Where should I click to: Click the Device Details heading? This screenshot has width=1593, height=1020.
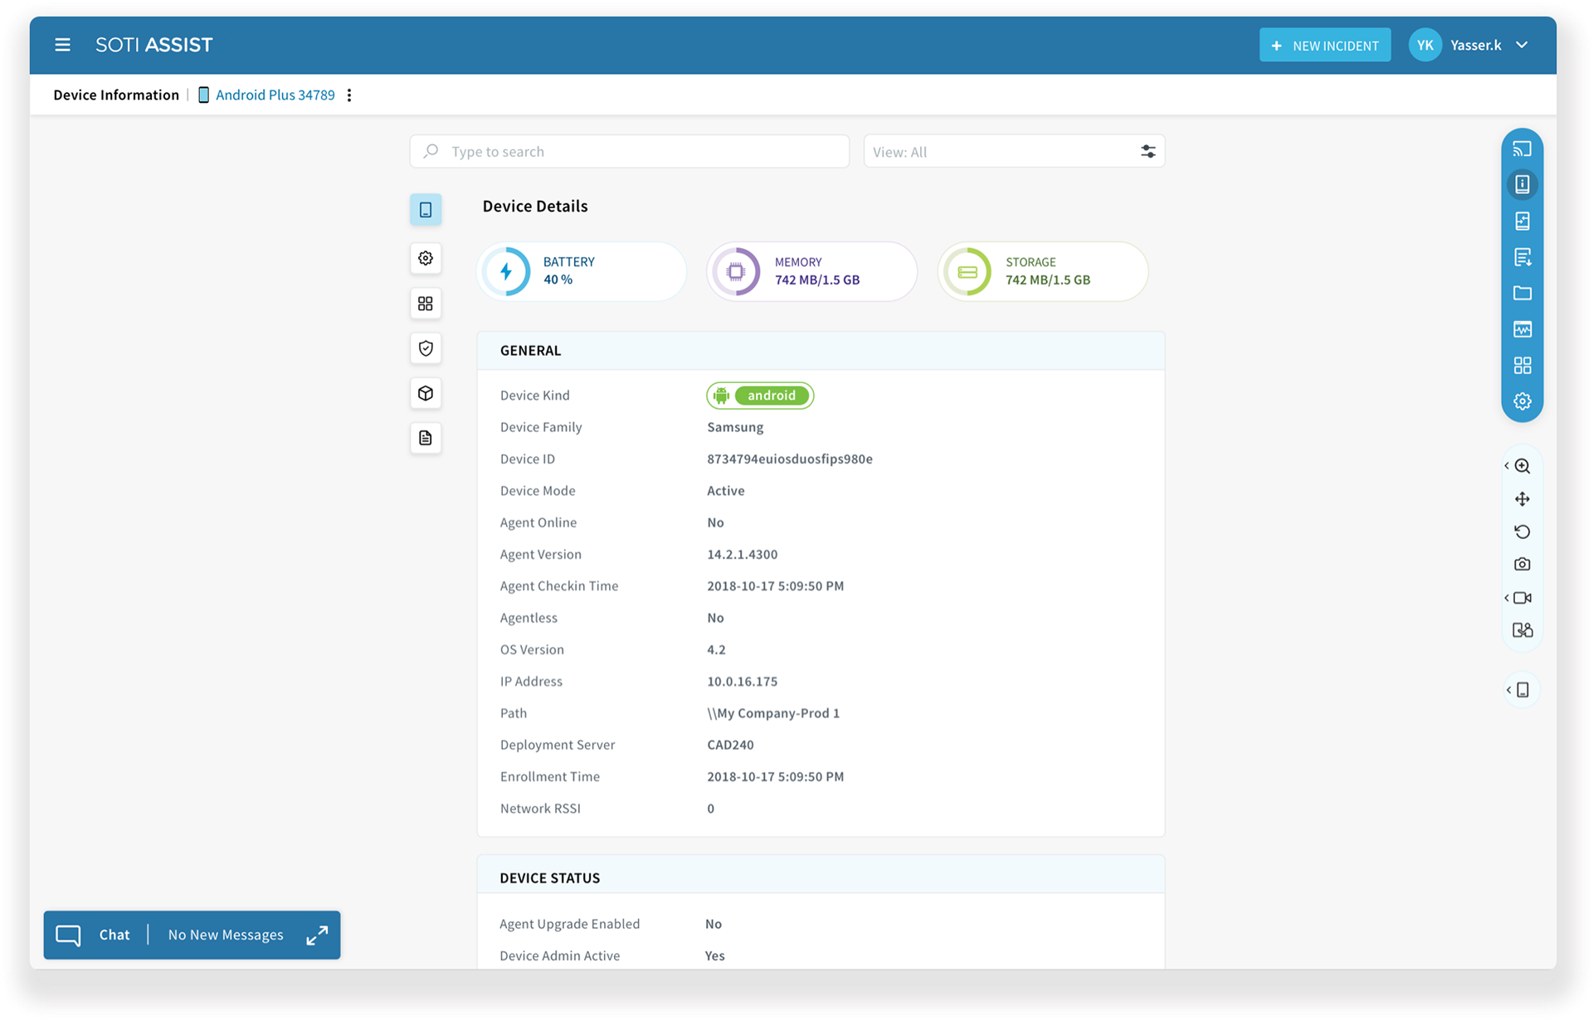click(535, 206)
